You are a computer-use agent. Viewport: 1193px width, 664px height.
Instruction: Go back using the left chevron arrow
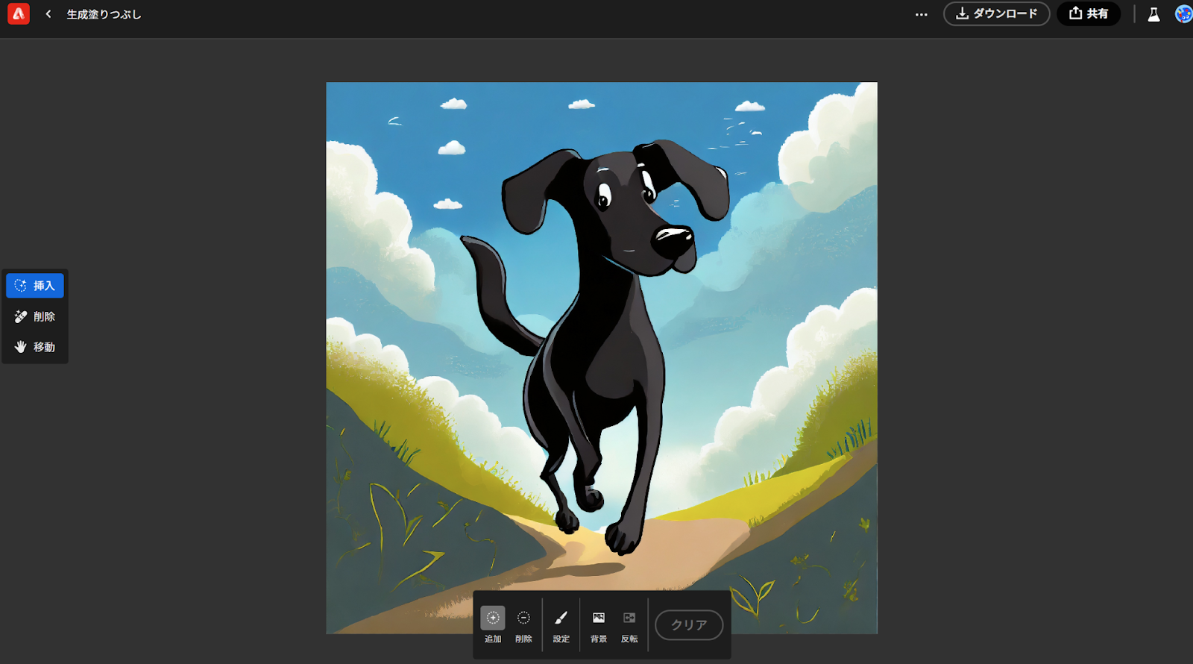(48, 14)
